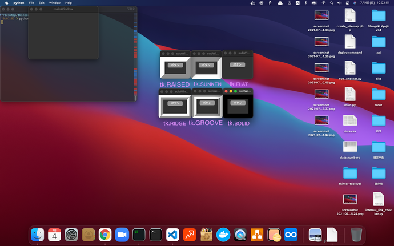Open iTerm with green dollar prompt icon
394x246 pixels.
[x=139, y=235]
